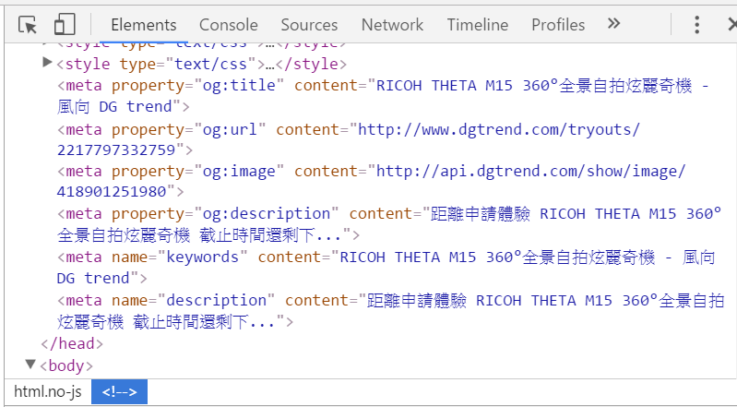
Task: Switch to the Console tab
Action: click(229, 25)
